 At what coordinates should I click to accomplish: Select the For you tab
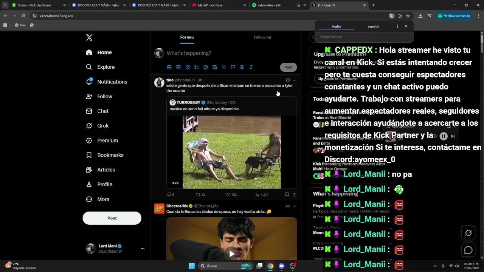(x=187, y=37)
